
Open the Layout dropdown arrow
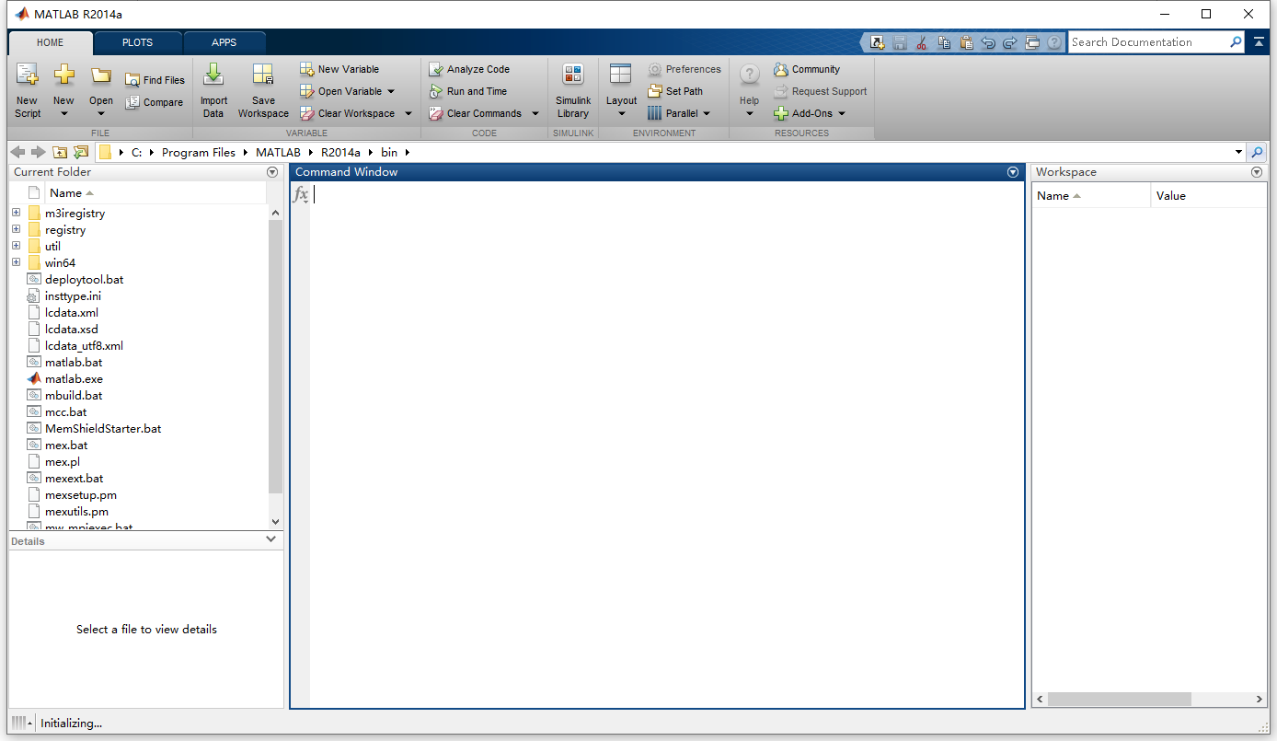click(621, 114)
